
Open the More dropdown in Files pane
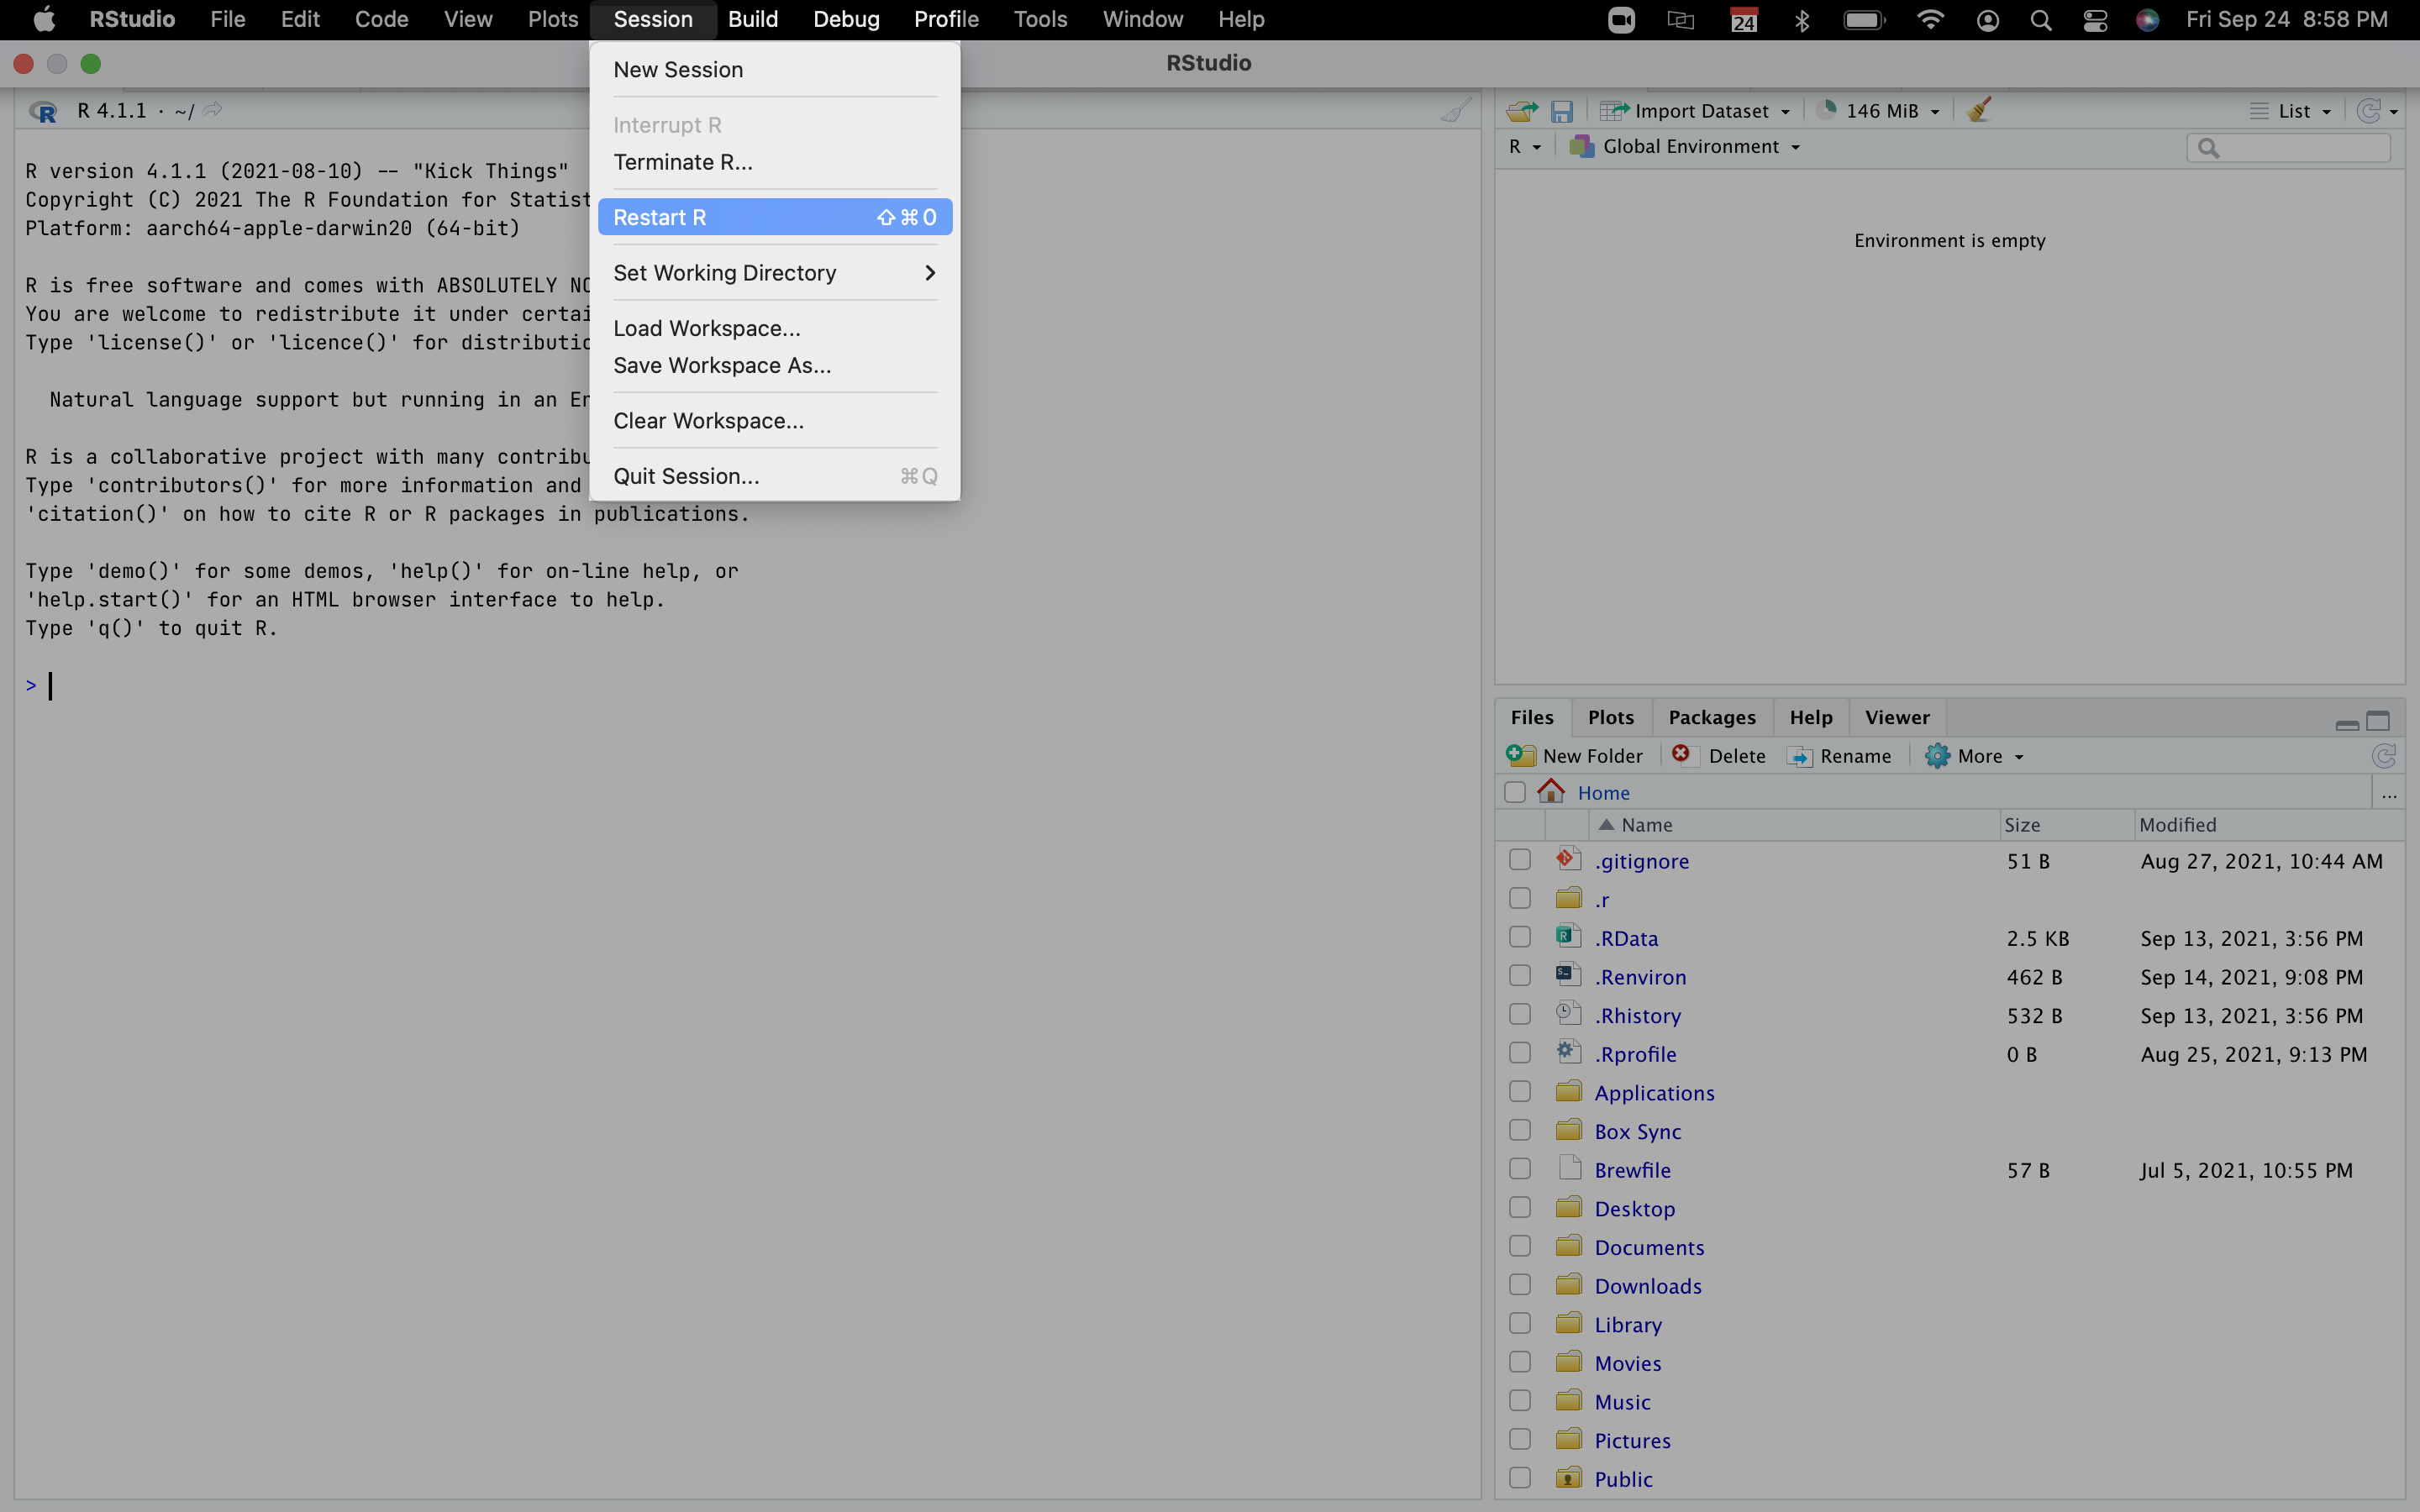[1974, 756]
